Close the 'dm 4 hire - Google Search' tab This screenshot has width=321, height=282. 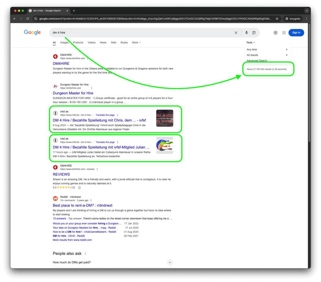(x=67, y=11)
